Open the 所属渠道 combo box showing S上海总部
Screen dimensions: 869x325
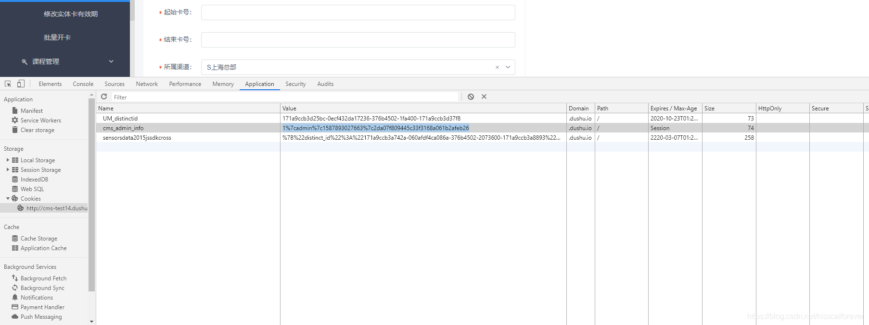click(358, 67)
